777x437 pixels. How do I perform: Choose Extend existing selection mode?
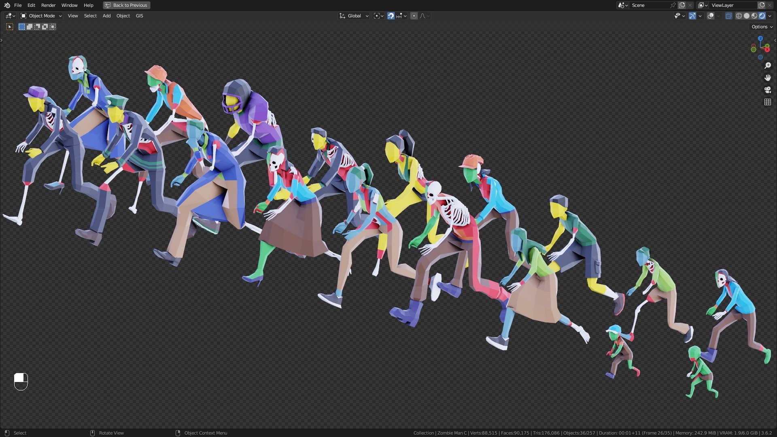[30, 27]
